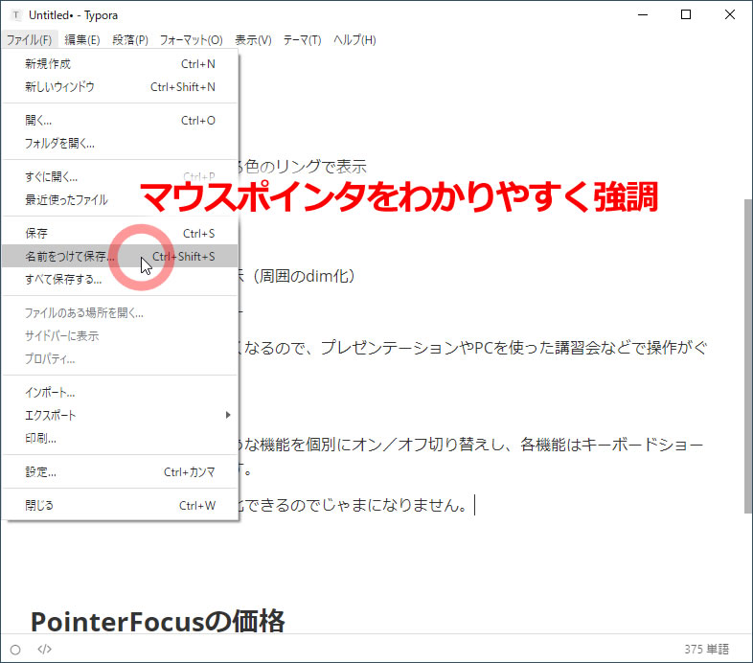Open the 段落(P) menu
The width and height of the screenshot is (753, 663).
(x=130, y=40)
